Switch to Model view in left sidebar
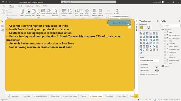The height and width of the screenshot is (101, 181). [x=3, y=30]
